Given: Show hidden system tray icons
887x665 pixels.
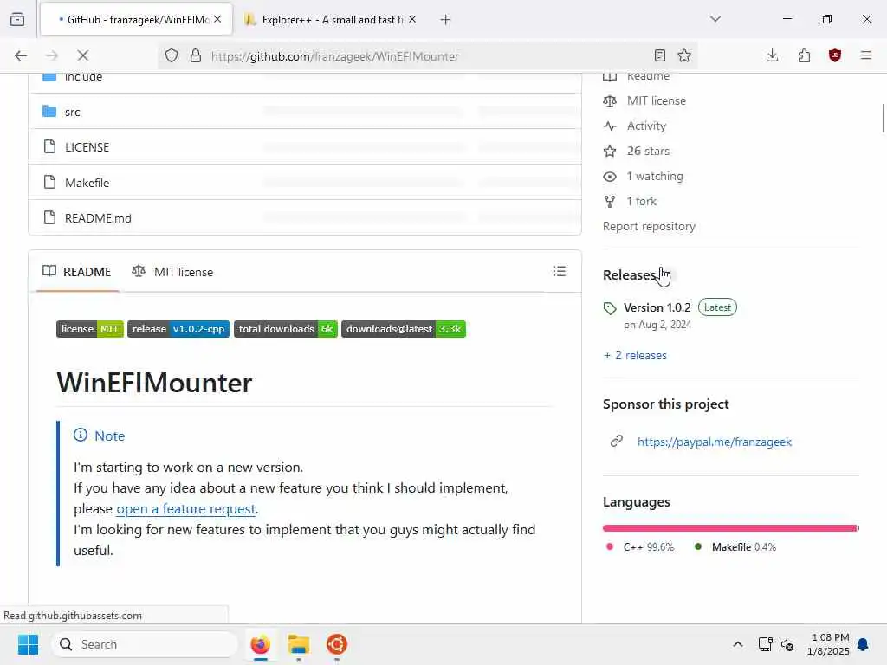Looking at the screenshot, I should tap(738, 644).
